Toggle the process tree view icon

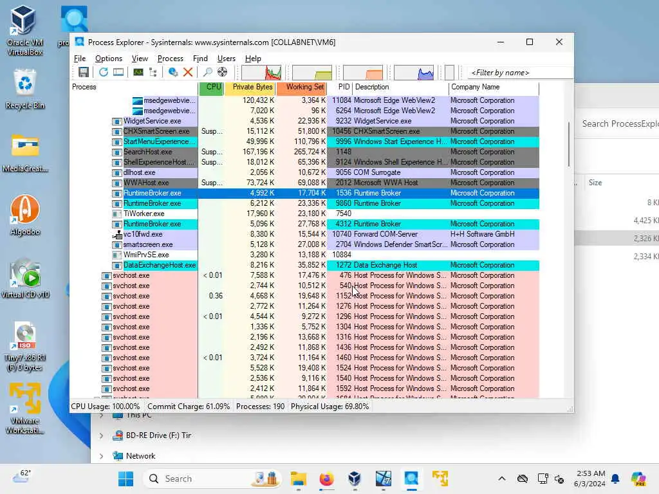153,72
